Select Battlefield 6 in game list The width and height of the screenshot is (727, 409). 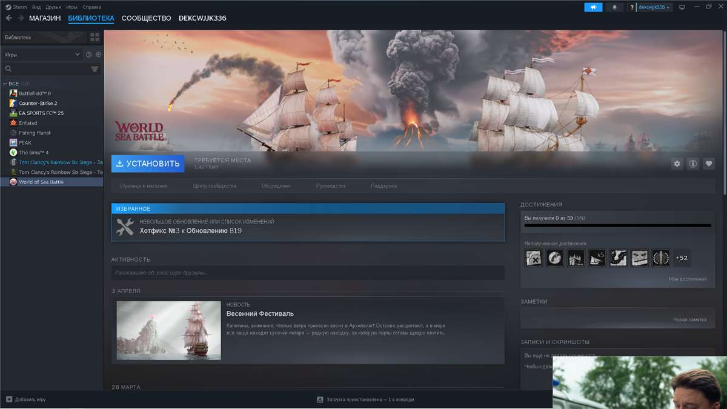(x=35, y=93)
